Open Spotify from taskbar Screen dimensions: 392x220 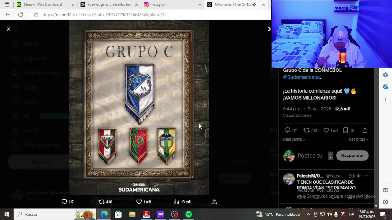coord(189,215)
